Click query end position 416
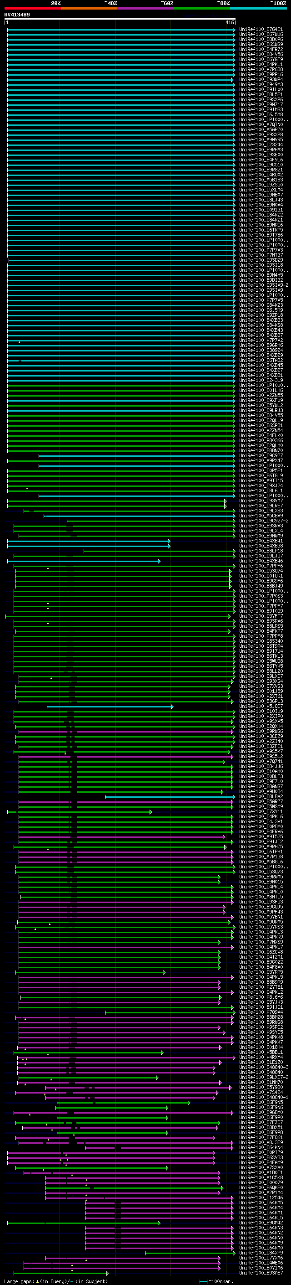The image size is (291, 1285). point(229,22)
